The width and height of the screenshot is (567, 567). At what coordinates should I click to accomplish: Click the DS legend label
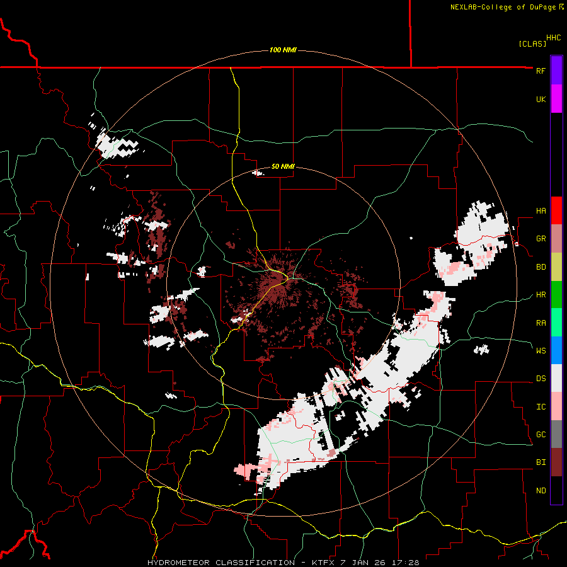click(541, 379)
